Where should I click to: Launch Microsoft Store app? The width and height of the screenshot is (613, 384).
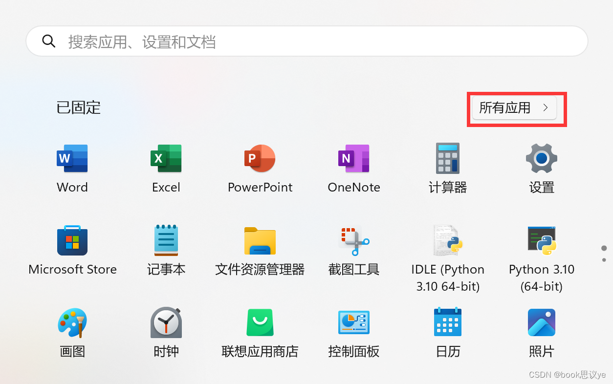tap(72, 240)
